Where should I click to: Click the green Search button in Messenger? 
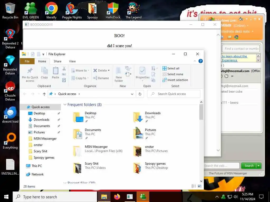click(x=249, y=166)
